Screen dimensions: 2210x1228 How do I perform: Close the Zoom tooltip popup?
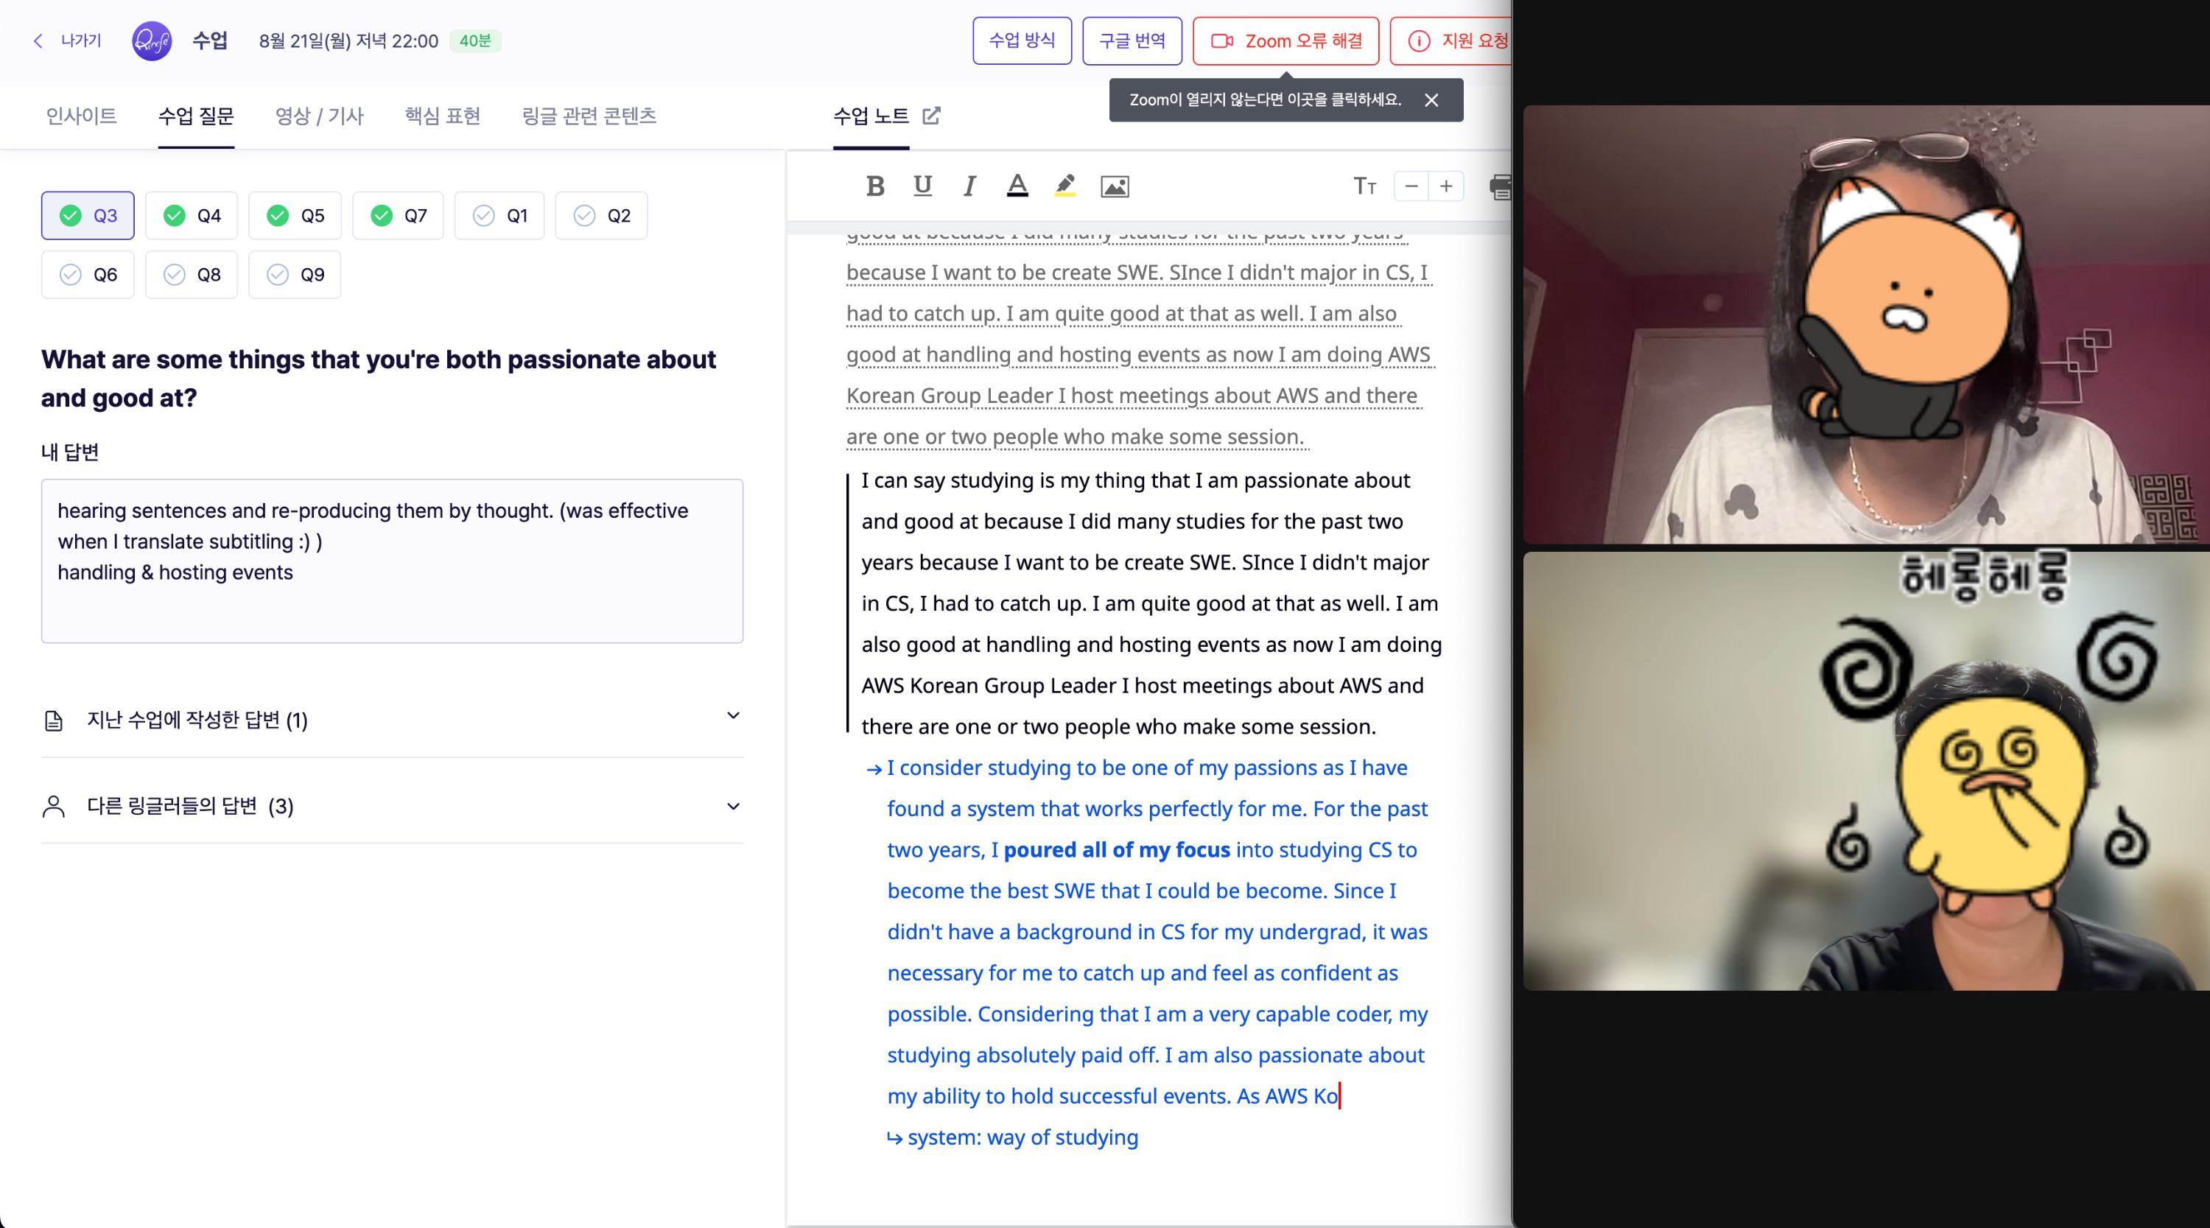(x=1431, y=100)
